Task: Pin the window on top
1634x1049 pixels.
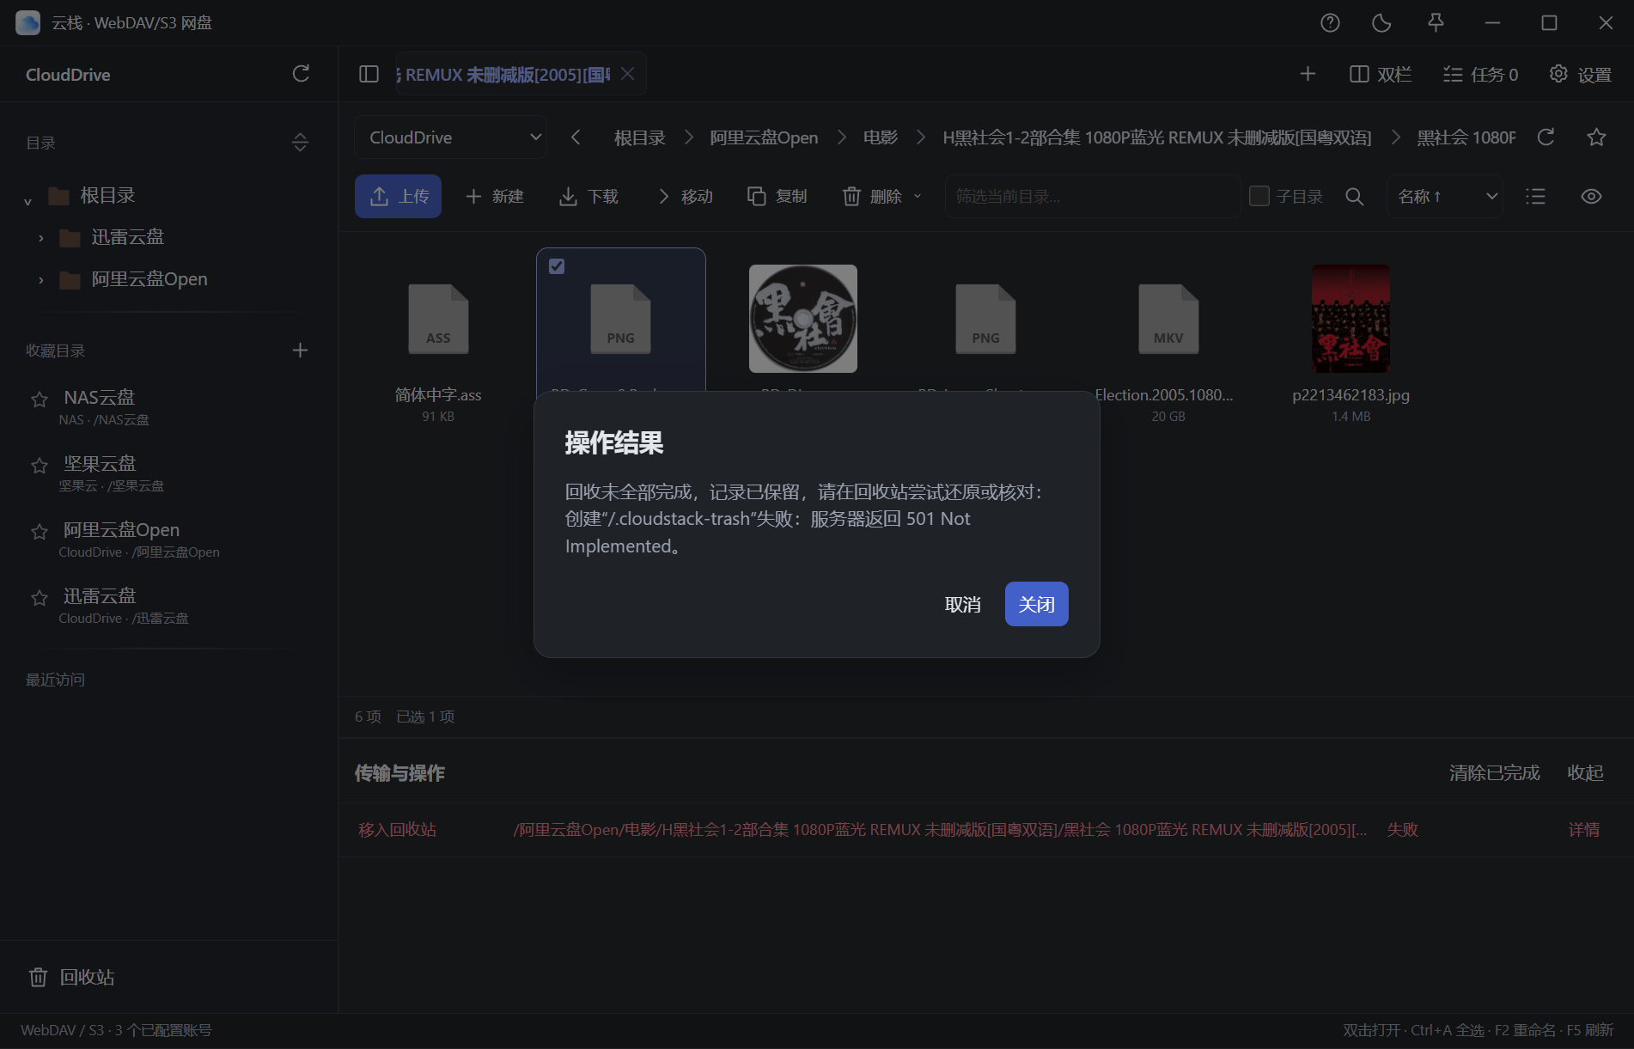Action: click(1436, 23)
